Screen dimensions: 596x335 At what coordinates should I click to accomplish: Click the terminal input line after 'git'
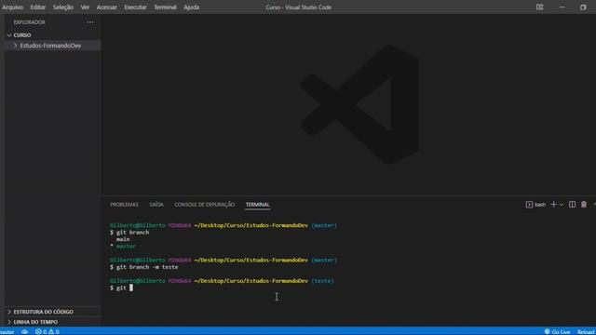coord(131,288)
